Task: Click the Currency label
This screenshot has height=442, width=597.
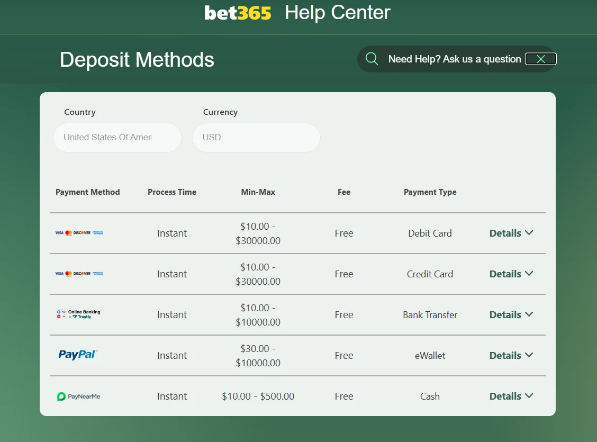Action: (221, 112)
